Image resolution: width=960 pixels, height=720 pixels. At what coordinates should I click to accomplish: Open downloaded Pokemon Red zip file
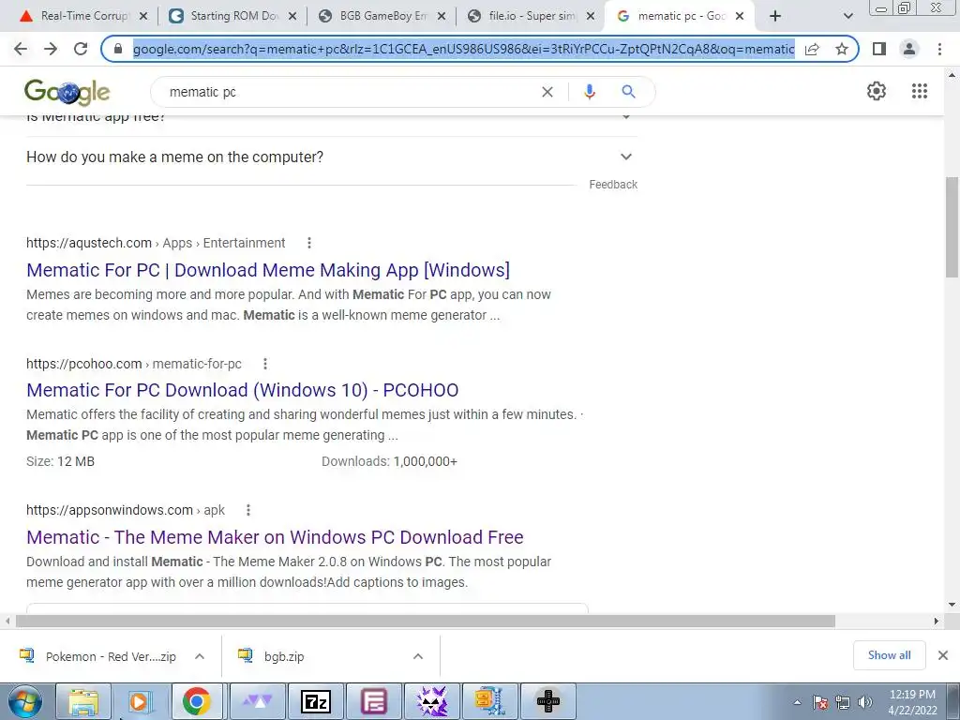tap(97, 656)
